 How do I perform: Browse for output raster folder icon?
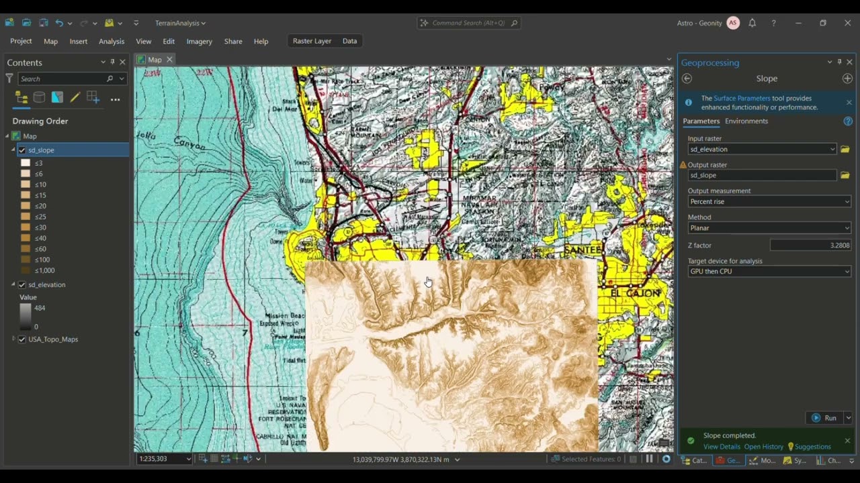[x=845, y=175]
